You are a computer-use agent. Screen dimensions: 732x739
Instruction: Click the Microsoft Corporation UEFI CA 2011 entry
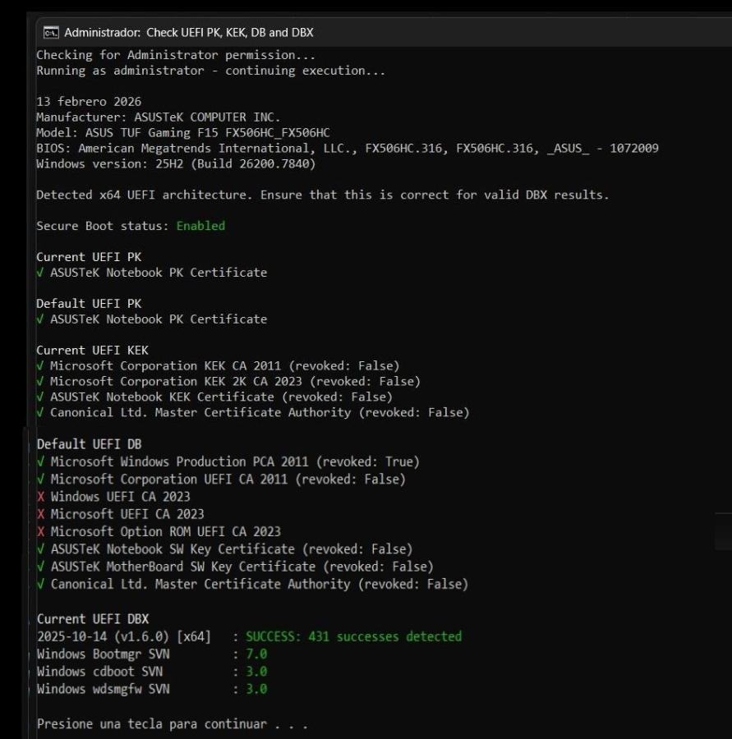pos(228,480)
